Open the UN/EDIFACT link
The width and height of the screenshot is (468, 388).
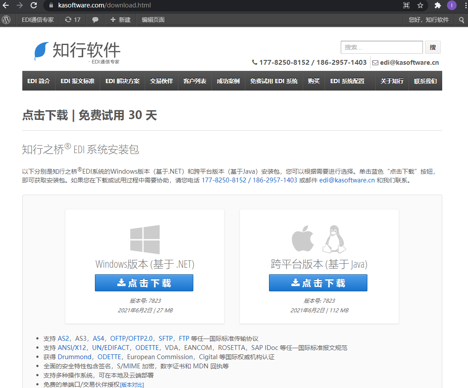tap(111, 348)
